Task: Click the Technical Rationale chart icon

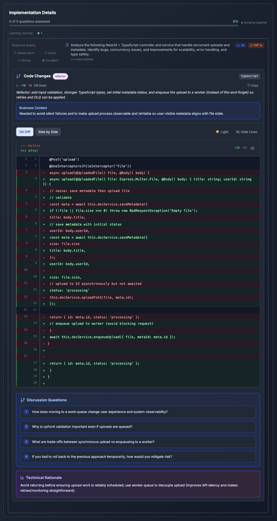Action: [x=22, y=478]
